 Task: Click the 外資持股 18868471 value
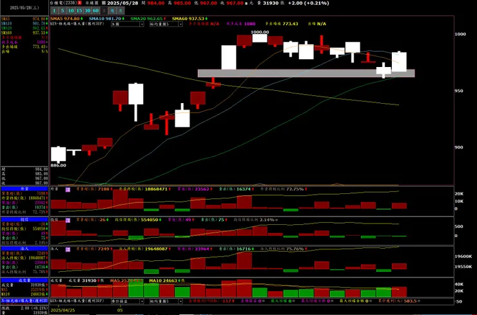click(157, 189)
